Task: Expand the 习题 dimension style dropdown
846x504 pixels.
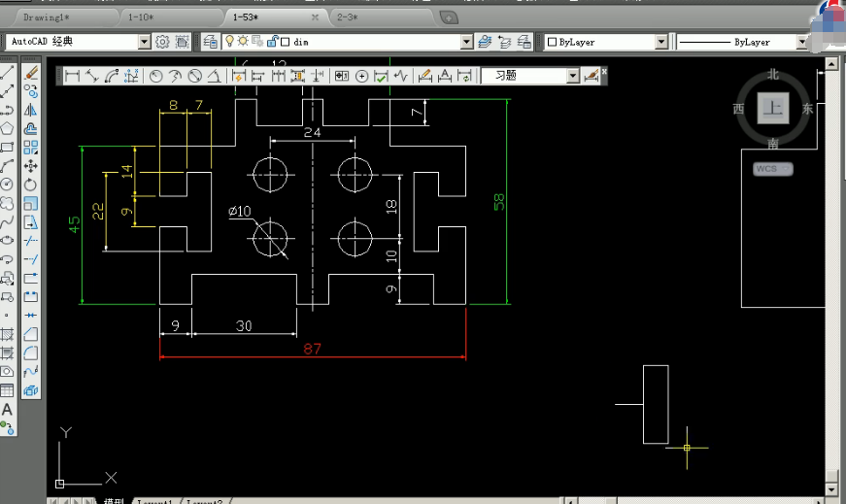Action: 573,76
